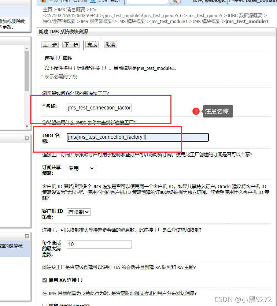Open JMS 模块概要 breadcrumb right after JMS 服务器概要
277x306 pixels.
pyautogui.click(x=132, y=22)
